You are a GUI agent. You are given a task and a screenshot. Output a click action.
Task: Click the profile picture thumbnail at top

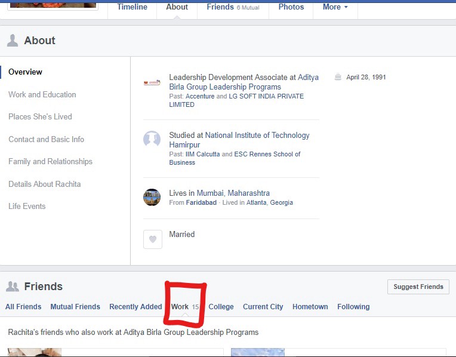coord(53,5)
